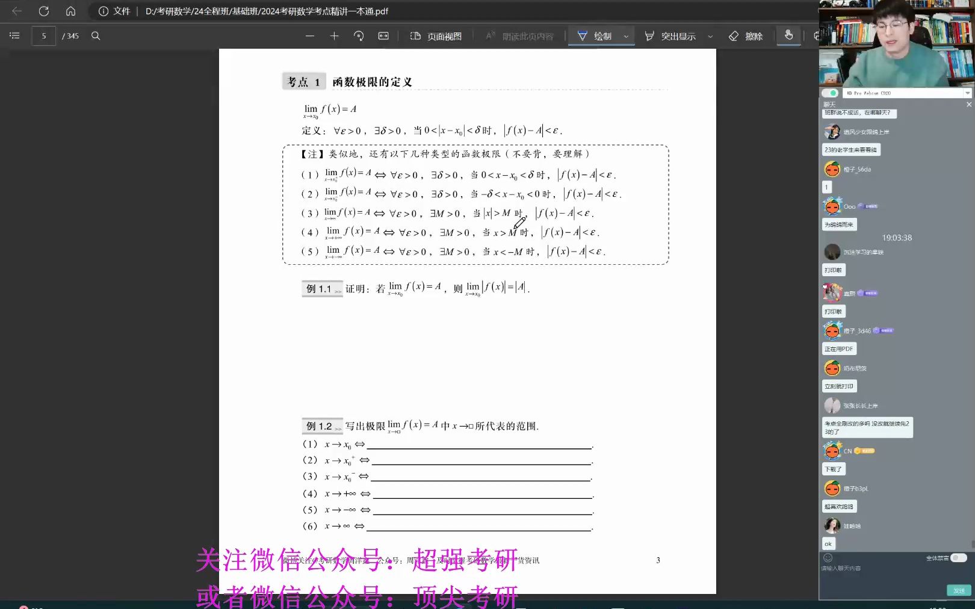Click the answer blank for item (1) x→x0
975x609 pixels.
pyautogui.click(x=479, y=445)
